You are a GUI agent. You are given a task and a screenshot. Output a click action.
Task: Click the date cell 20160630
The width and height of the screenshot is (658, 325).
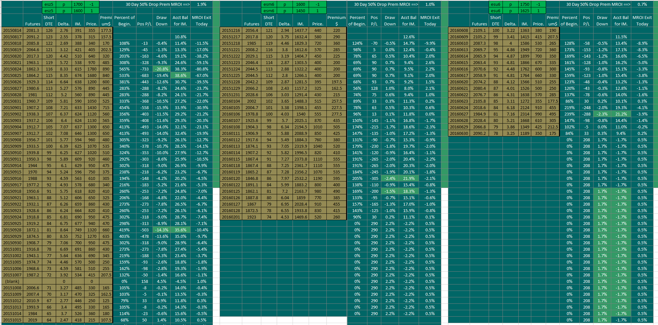tap(459, 134)
